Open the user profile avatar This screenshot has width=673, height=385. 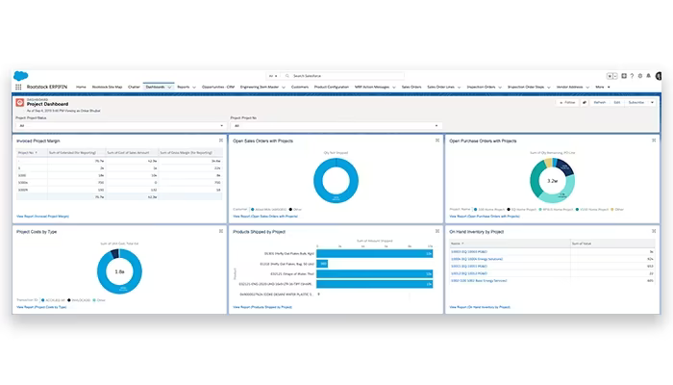click(658, 76)
